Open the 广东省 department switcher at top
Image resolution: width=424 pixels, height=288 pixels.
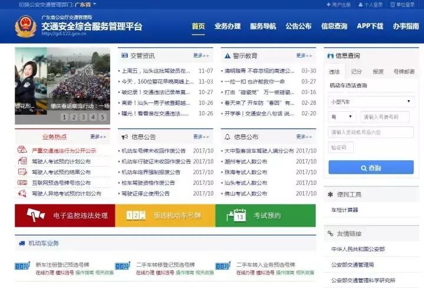84,5
